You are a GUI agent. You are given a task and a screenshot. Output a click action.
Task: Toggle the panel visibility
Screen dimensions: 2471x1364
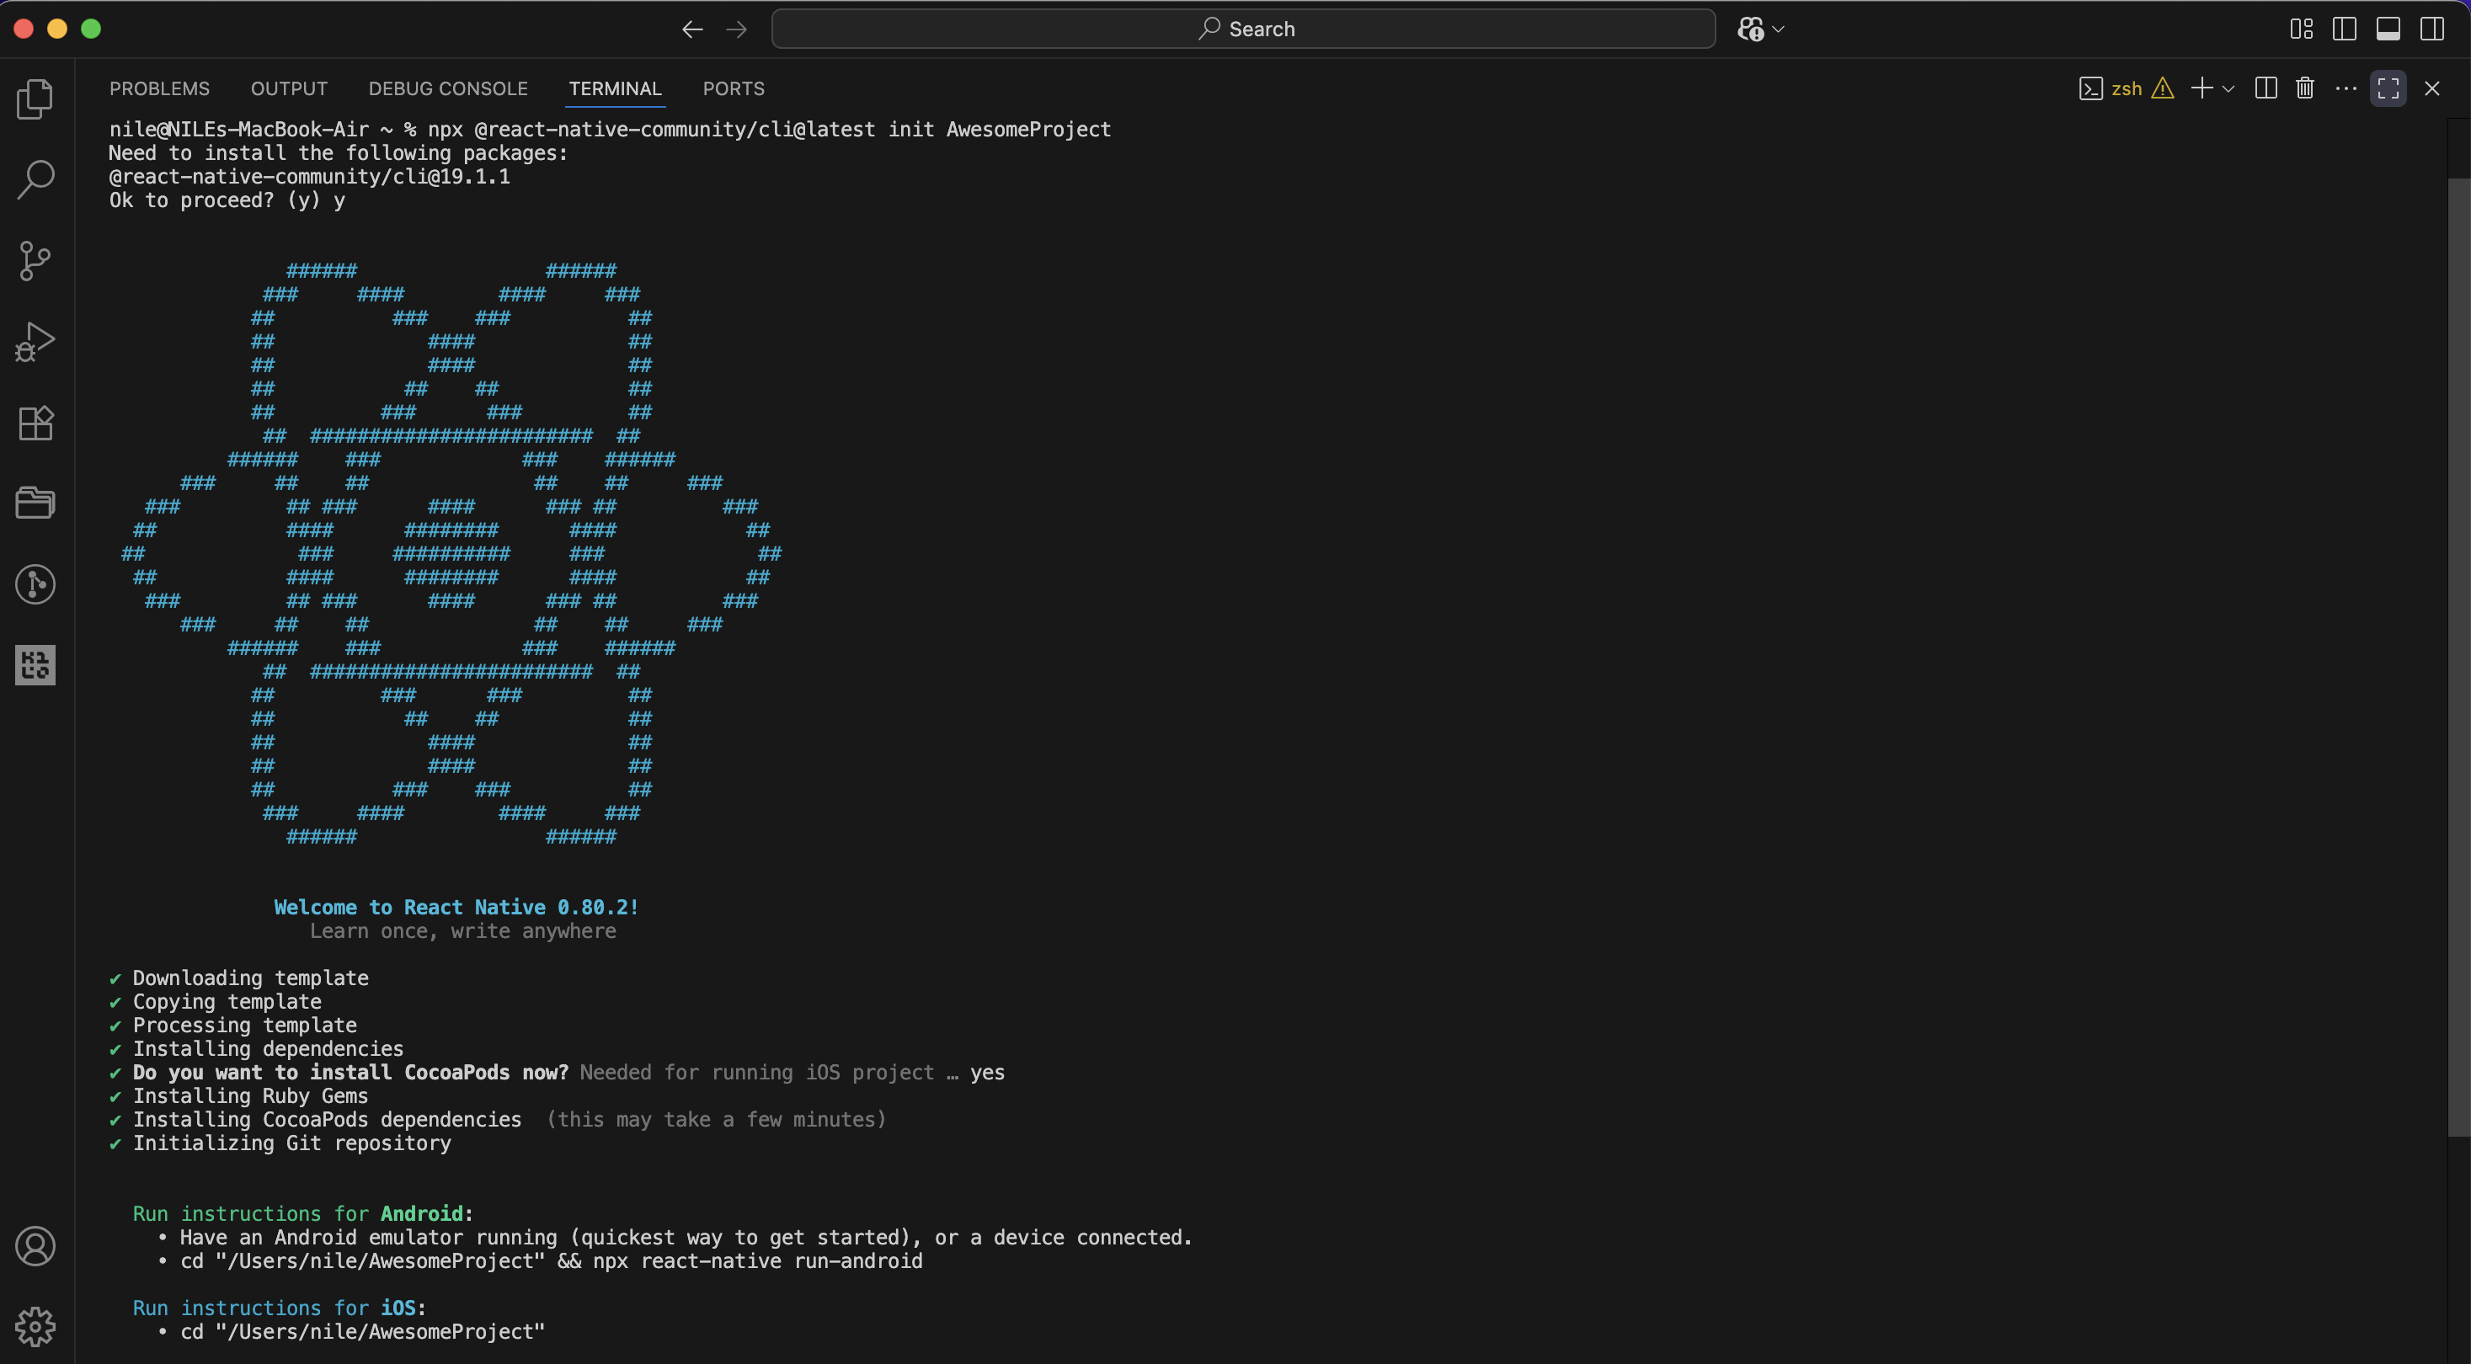[x=2388, y=29]
